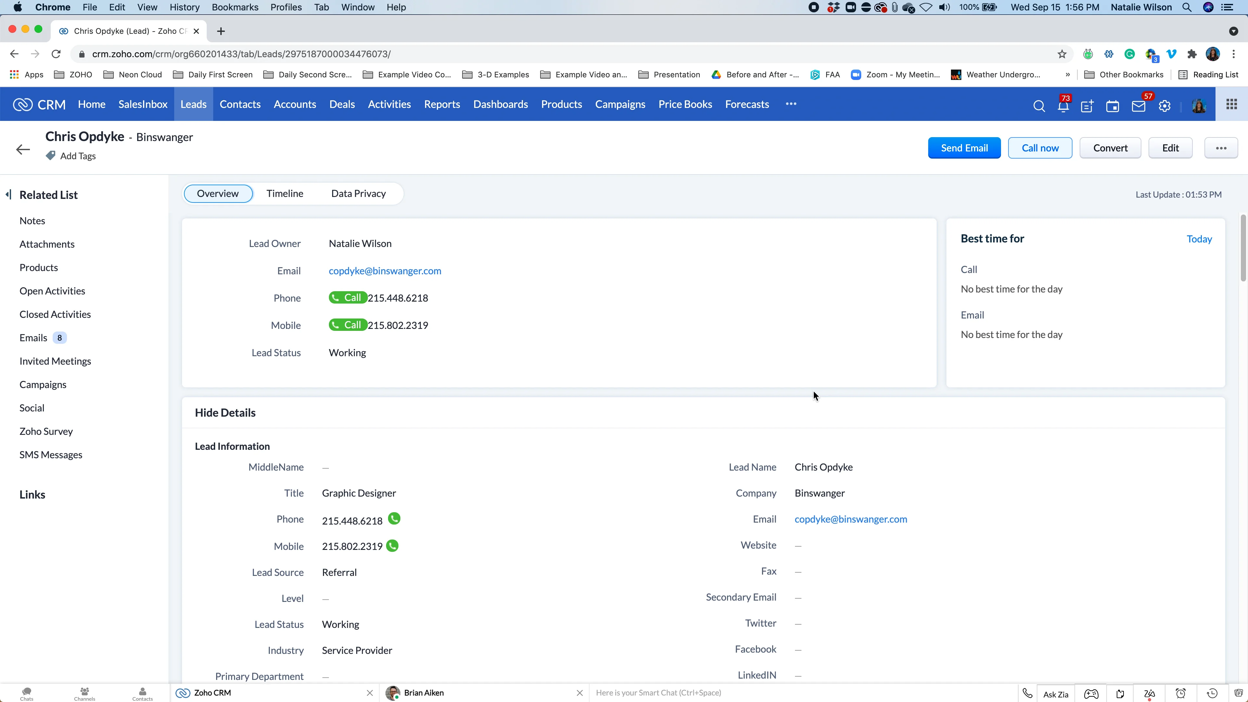Open Chrome extensions puzzle icon
The height and width of the screenshot is (702, 1248).
point(1192,54)
